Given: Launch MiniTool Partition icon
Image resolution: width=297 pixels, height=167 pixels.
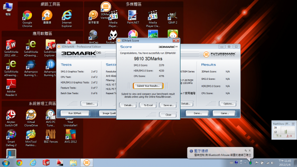Looking at the screenshot, I should 31,138.
